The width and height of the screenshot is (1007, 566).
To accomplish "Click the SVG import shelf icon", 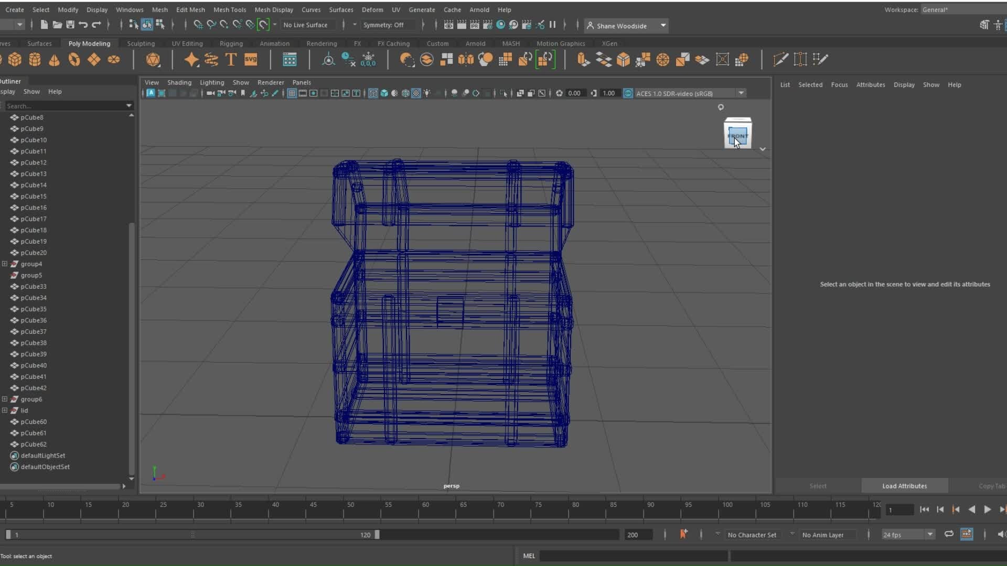I will click(251, 60).
